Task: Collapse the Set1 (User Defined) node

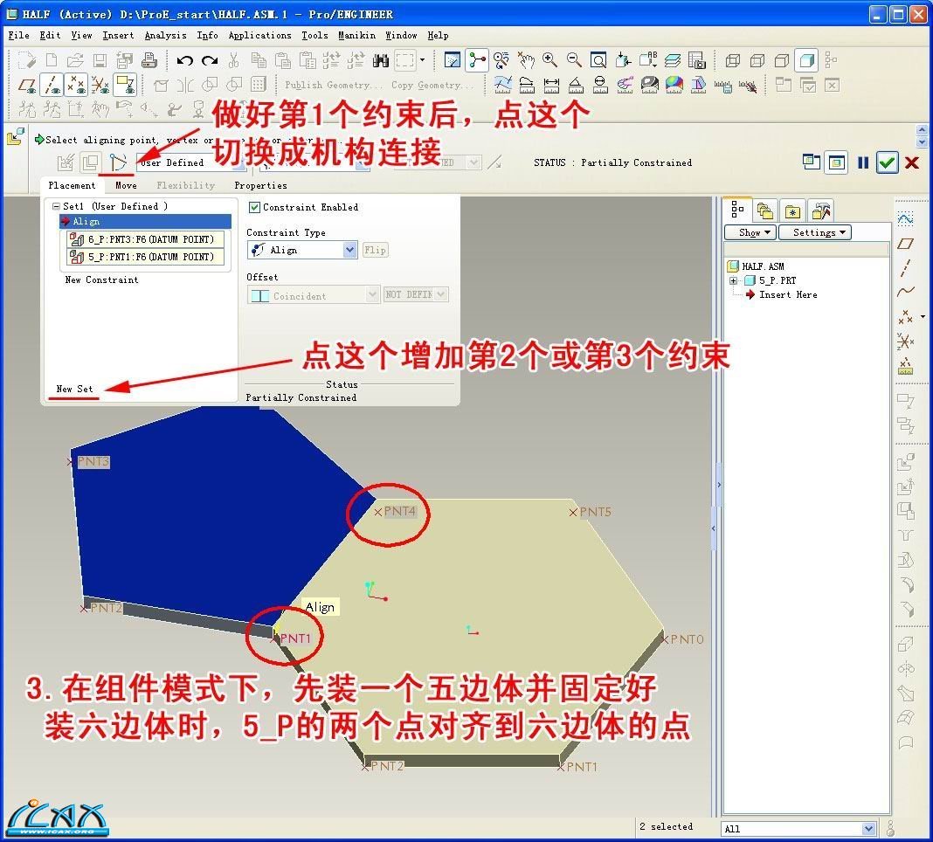Action: pos(56,206)
